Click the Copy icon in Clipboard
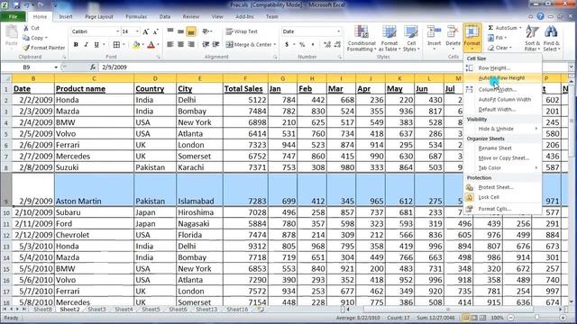 point(26,38)
